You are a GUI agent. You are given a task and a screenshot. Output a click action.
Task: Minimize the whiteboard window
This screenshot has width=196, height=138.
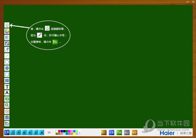pos(187,2)
